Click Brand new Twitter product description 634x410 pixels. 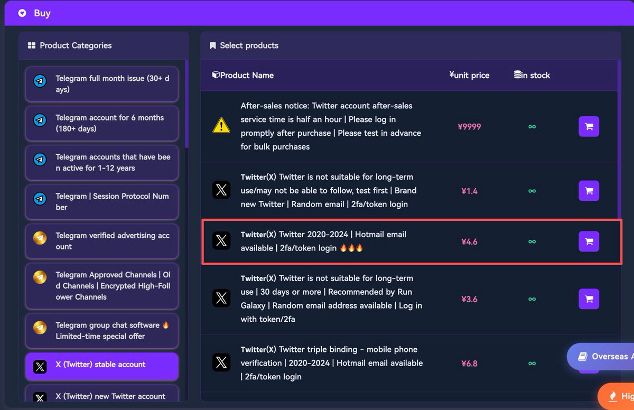[329, 190]
